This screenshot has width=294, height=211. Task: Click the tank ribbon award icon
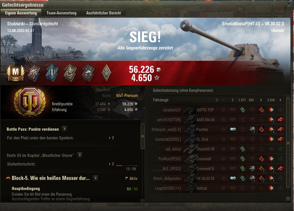click(88, 73)
